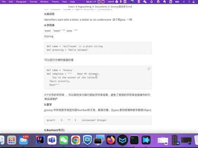Open Launchpad from the Dock
The height and width of the screenshot is (148, 198).
click(11, 140)
